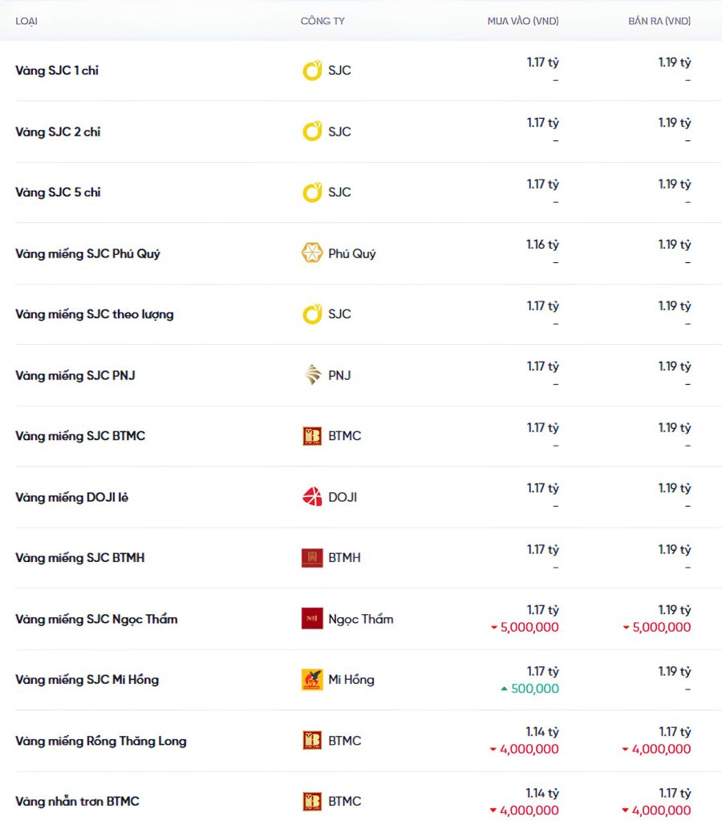Click the Ngọc Thẩm red logo

click(312, 618)
